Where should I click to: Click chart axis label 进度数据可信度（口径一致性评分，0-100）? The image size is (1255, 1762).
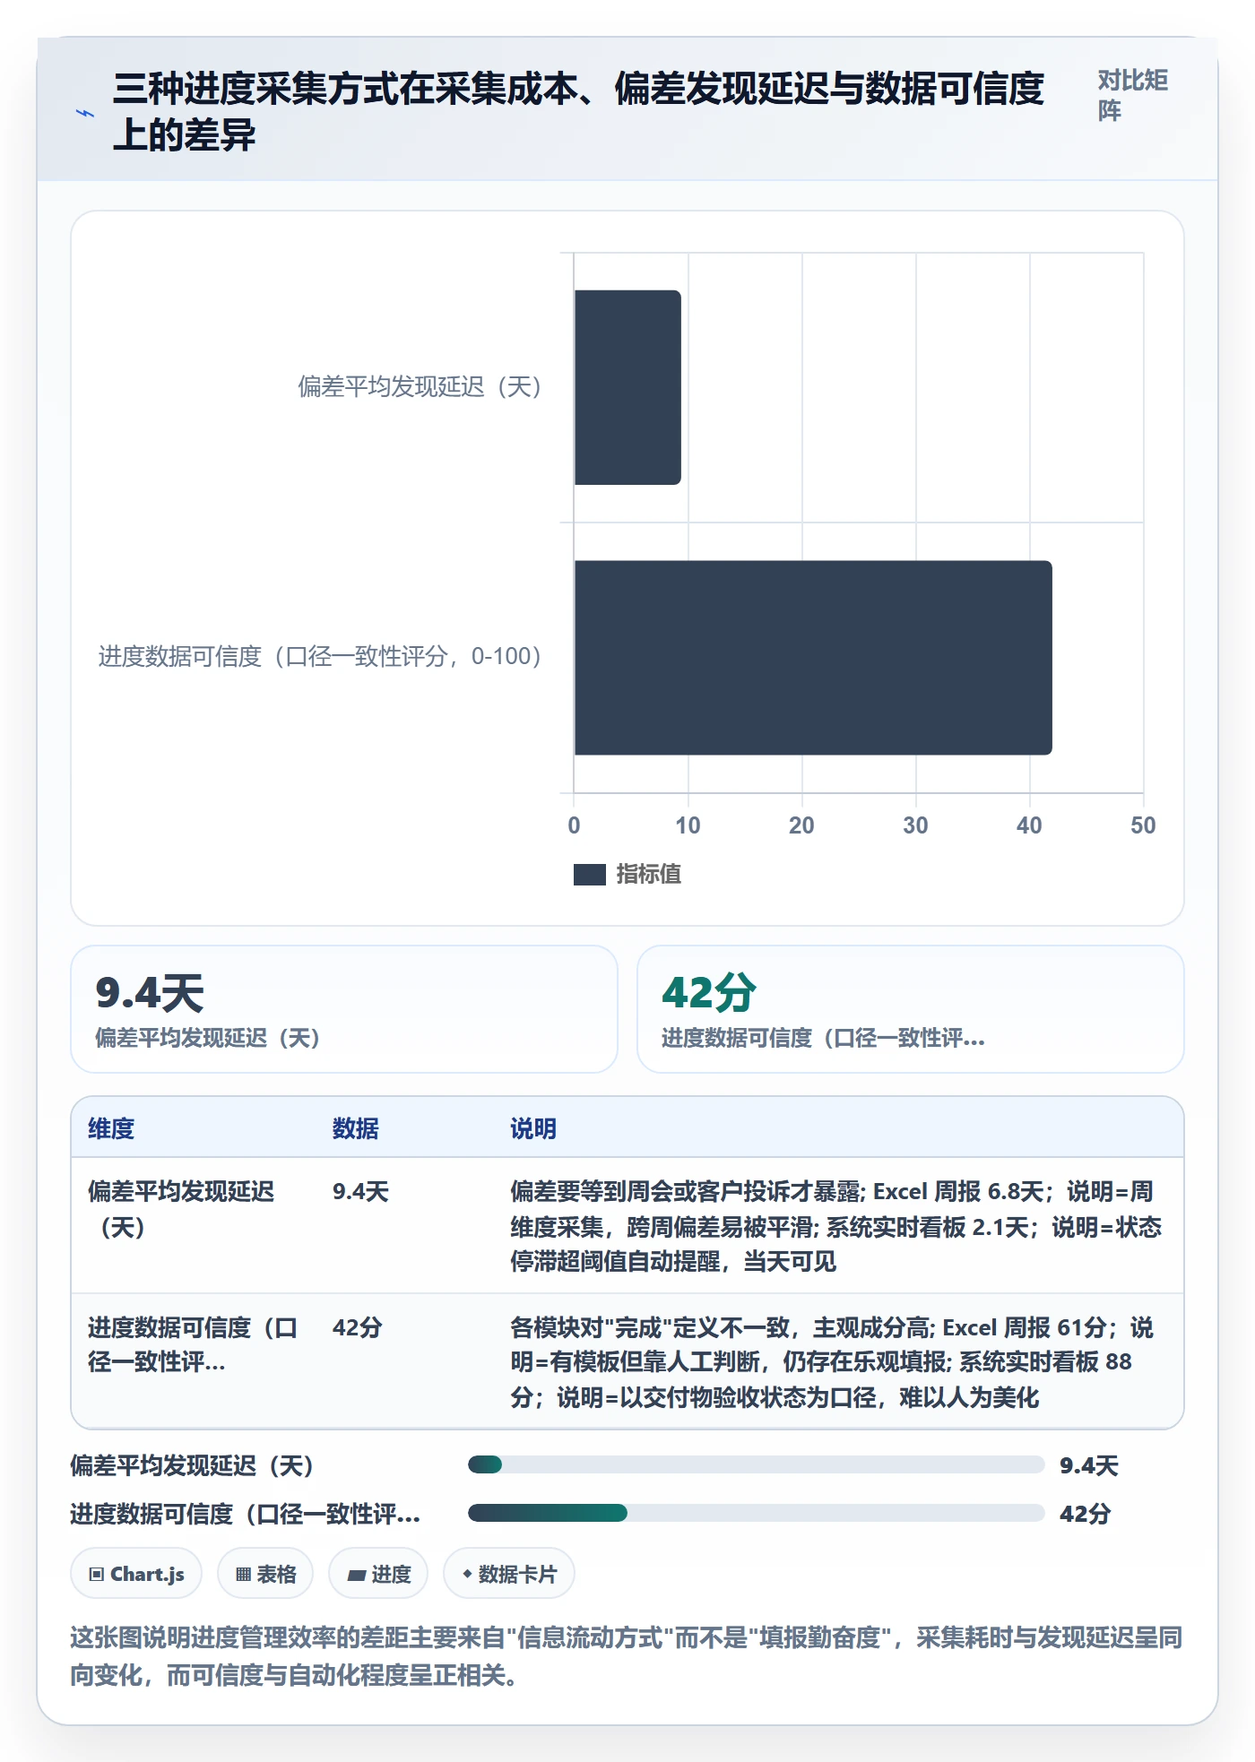(320, 656)
